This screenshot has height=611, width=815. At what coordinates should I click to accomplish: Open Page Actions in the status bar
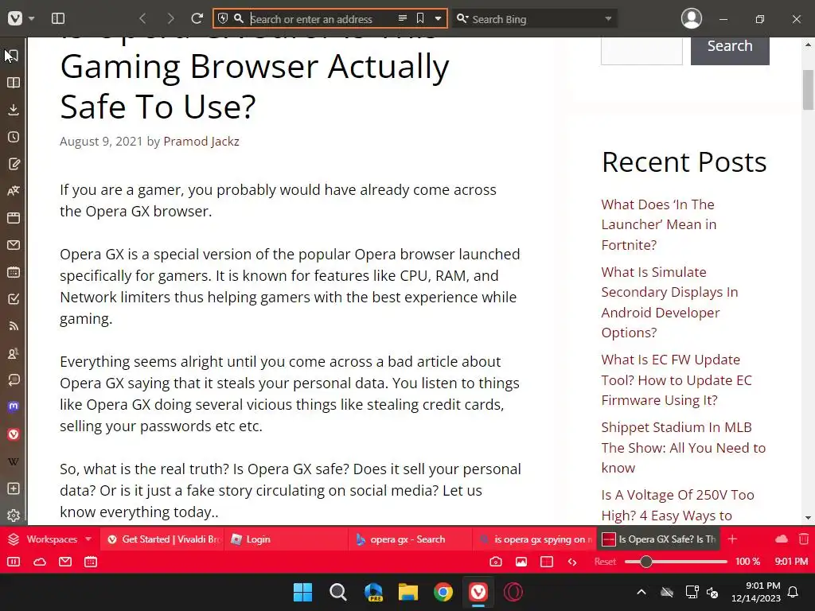[x=572, y=562]
